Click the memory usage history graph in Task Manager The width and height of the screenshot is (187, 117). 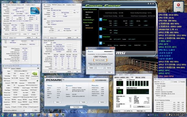click(x=138, y=92)
